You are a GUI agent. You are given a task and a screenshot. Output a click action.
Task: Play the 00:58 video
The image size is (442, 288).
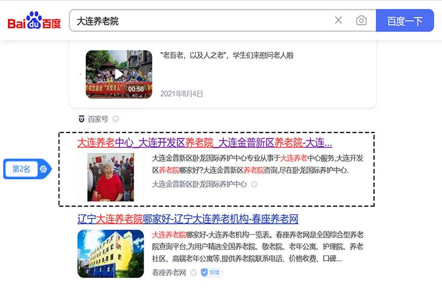point(119,74)
